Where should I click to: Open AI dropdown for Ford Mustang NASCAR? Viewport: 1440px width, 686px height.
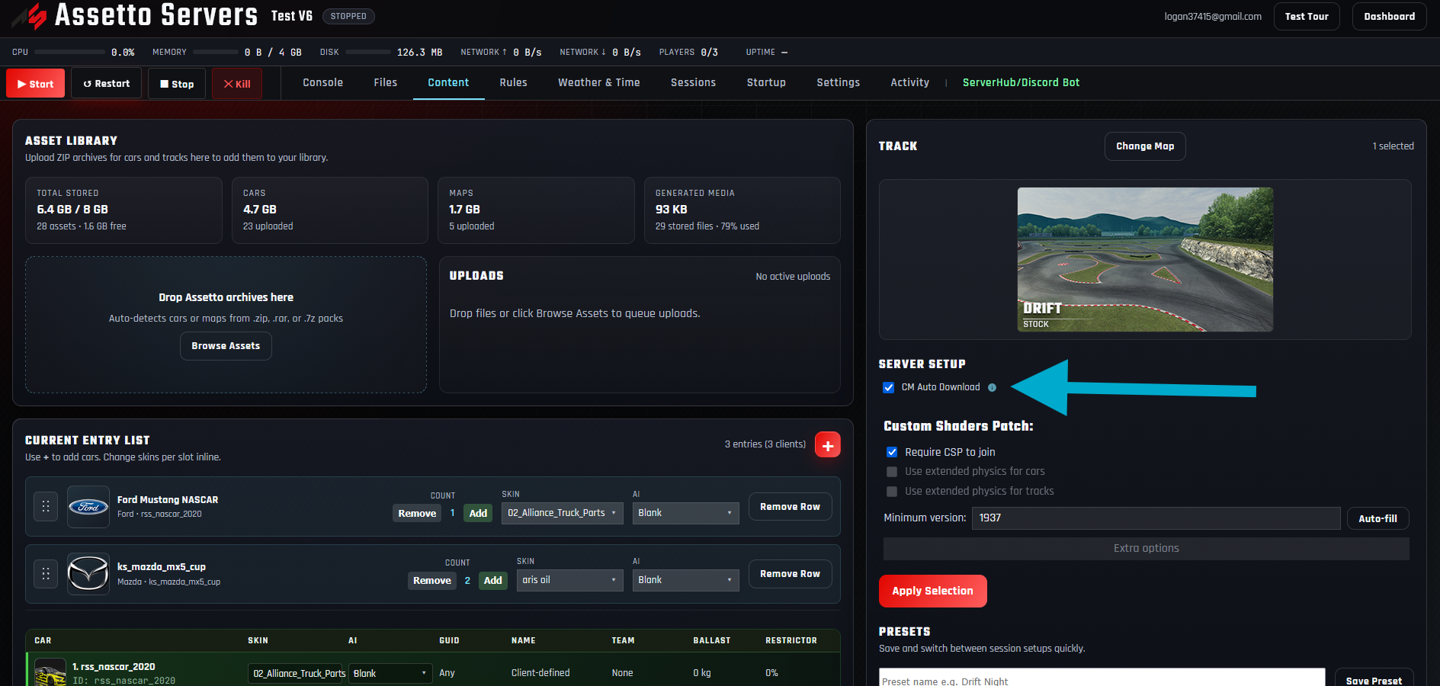point(685,513)
